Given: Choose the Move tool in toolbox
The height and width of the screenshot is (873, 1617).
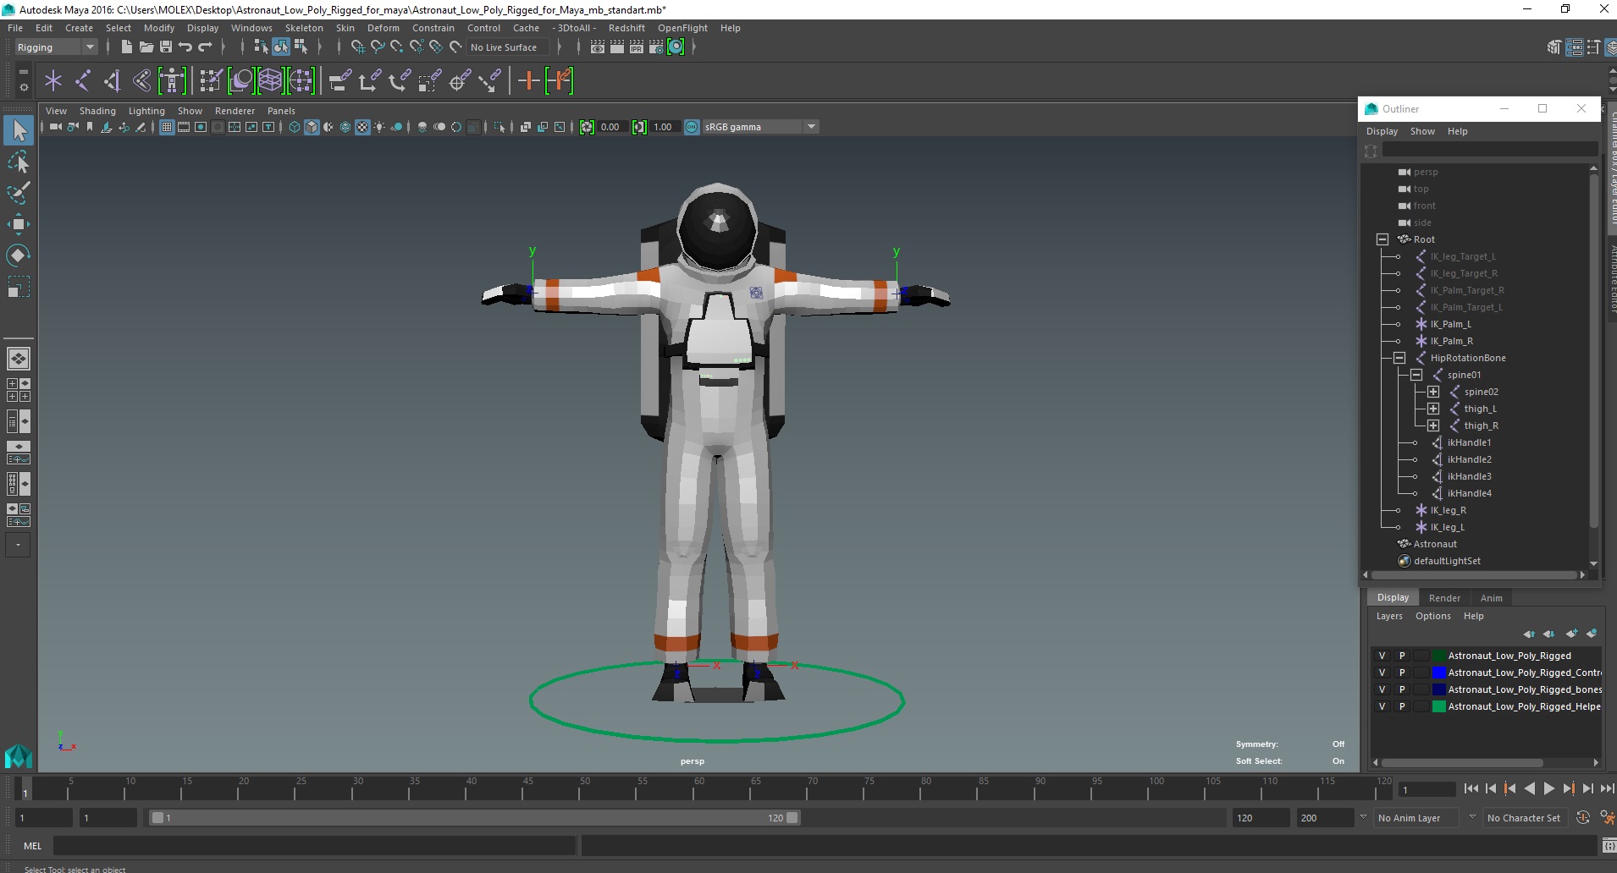Looking at the screenshot, I should coord(19,223).
